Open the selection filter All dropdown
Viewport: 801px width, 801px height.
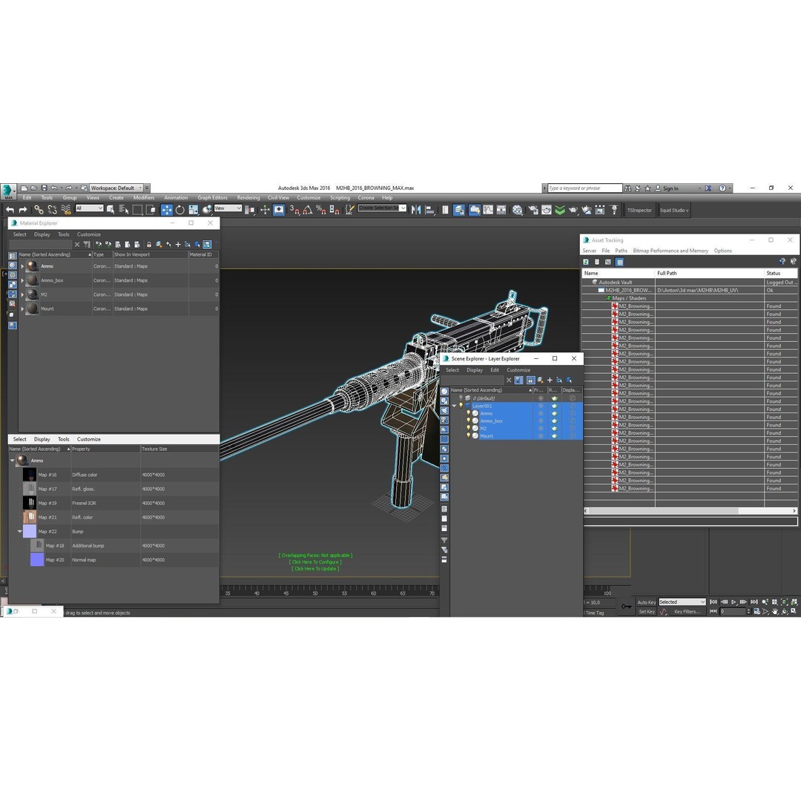point(90,208)
